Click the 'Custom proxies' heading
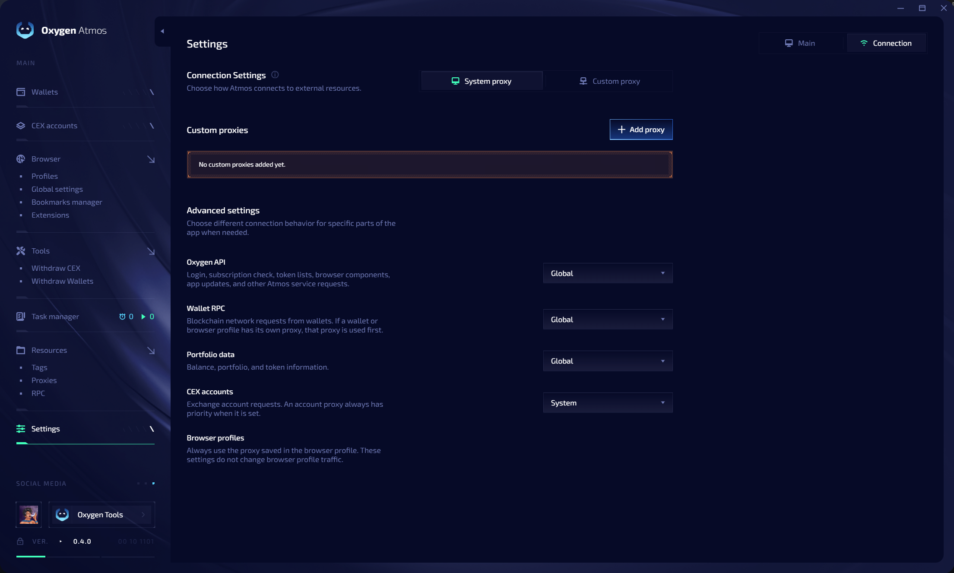 tap(217, 130)
